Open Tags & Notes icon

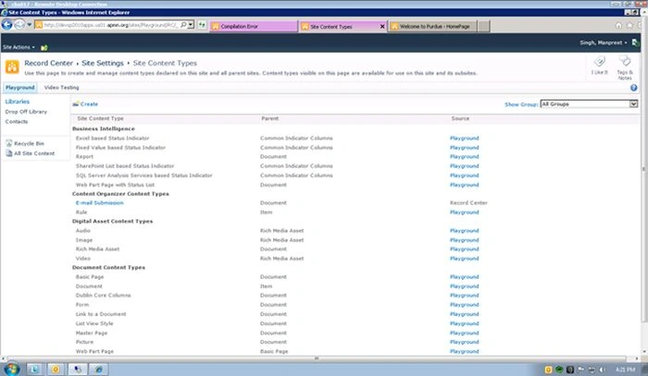(625, 62)
